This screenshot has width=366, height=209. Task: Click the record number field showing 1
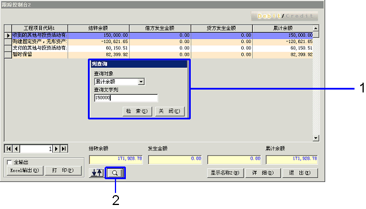(36, 149)
